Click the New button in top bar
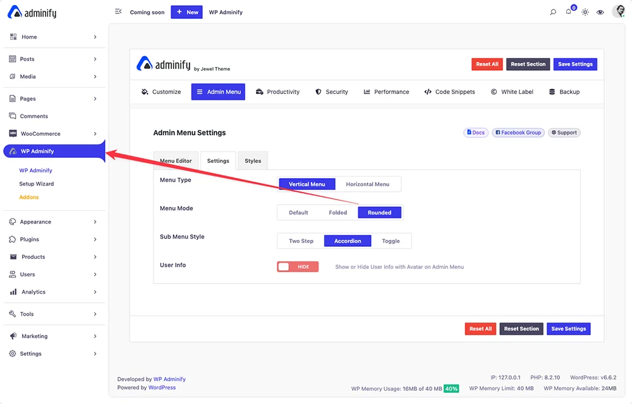632x404 pixels. click(x=186, y=12)
